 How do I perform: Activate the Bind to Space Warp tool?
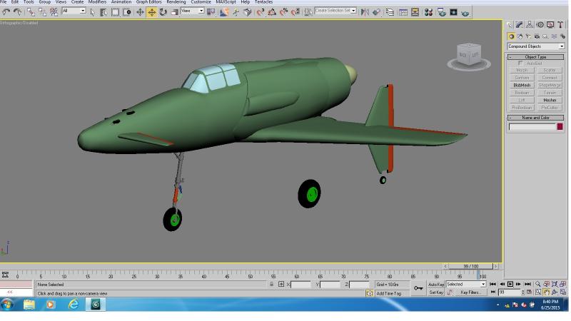point(54,12)
